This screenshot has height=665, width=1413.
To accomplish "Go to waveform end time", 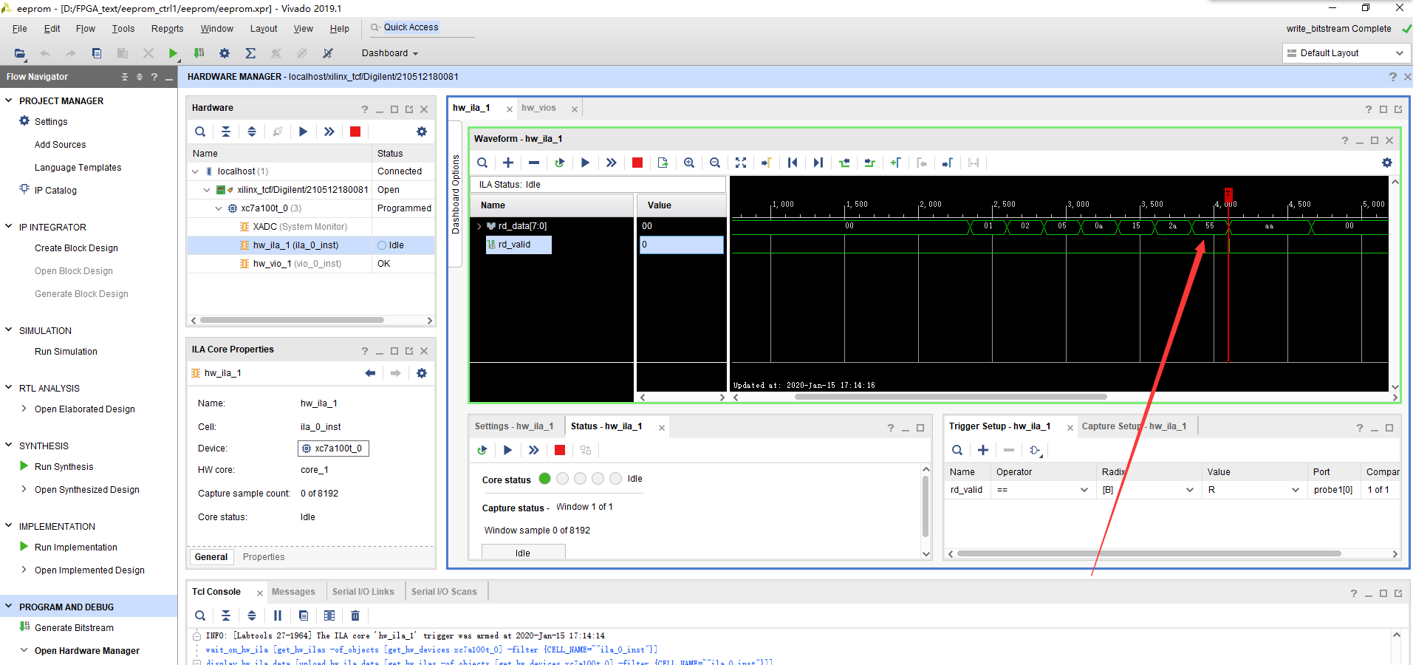I will [x=818, y=163].
